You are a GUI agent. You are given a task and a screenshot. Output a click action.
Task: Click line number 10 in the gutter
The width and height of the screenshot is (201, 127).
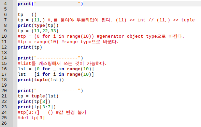(x=4, y=36)
